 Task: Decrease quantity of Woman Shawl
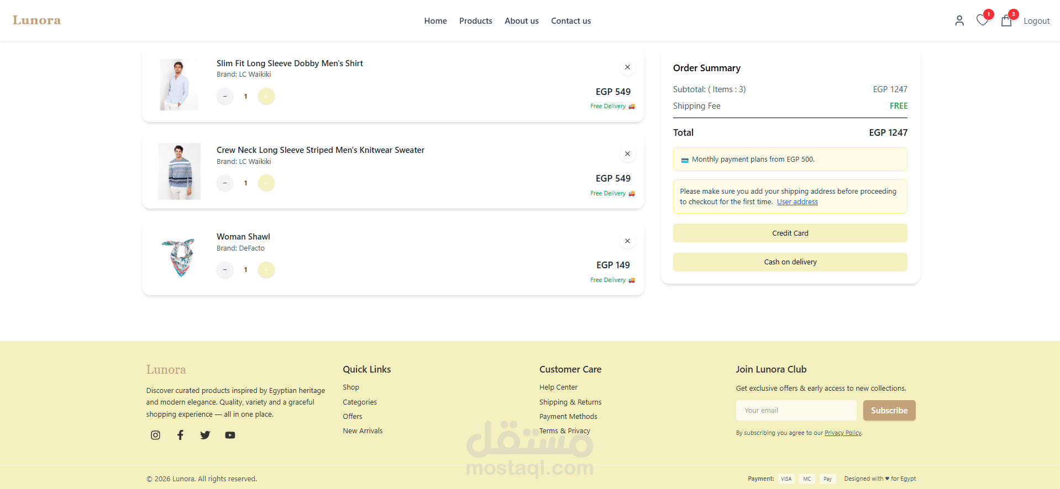pyautogui.click(x=225, y=270)
